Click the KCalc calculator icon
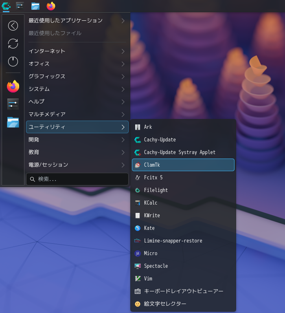This screenshot has height=313, width=285. point(138,203)
